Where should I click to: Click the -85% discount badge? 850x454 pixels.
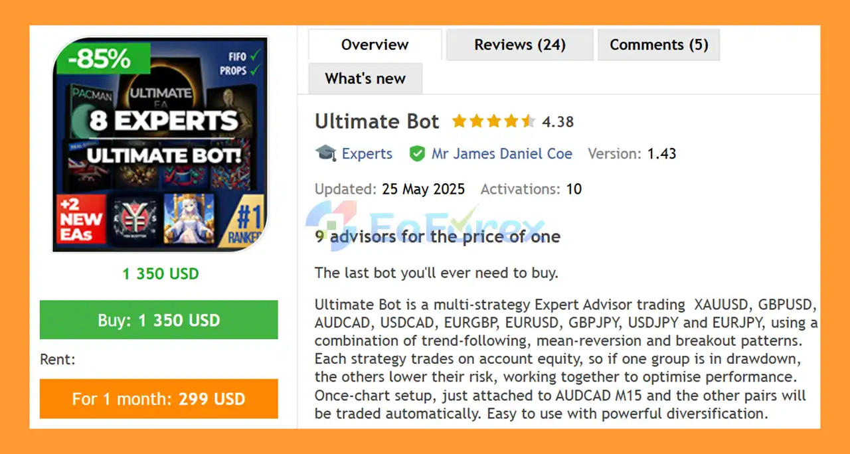[104, 58]
